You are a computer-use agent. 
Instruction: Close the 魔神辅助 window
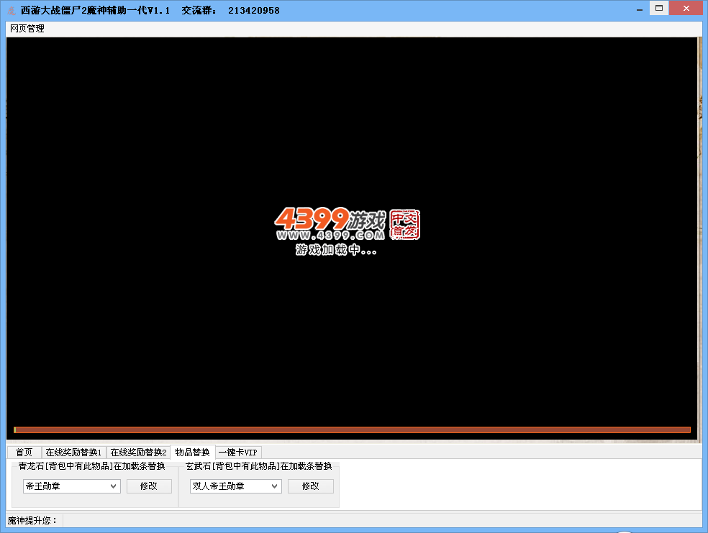(685, 9)
